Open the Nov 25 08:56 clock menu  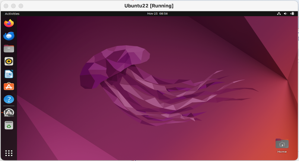157,13
